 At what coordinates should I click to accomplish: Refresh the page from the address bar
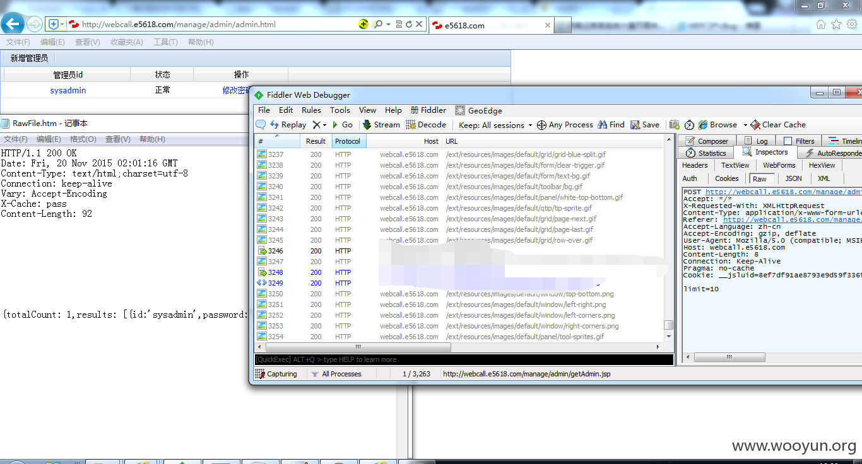[x=408, y=24]
